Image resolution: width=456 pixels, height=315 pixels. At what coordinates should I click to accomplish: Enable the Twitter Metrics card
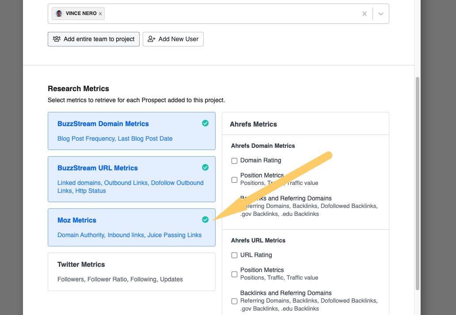tap(132, 272)
